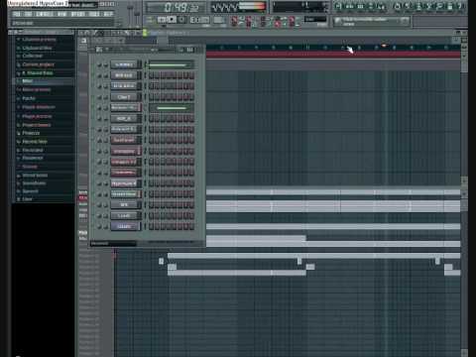Open the mixer view shortcut icon
Viewport: 476px width, 357px height.
[382, 6]
